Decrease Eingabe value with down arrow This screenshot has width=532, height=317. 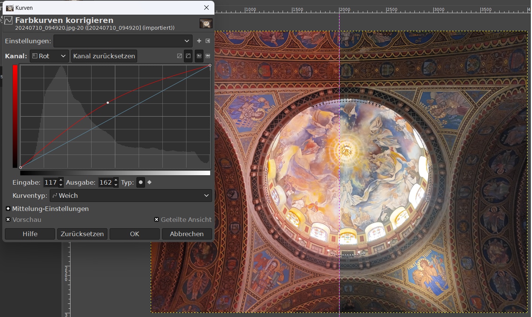(61, 185)
